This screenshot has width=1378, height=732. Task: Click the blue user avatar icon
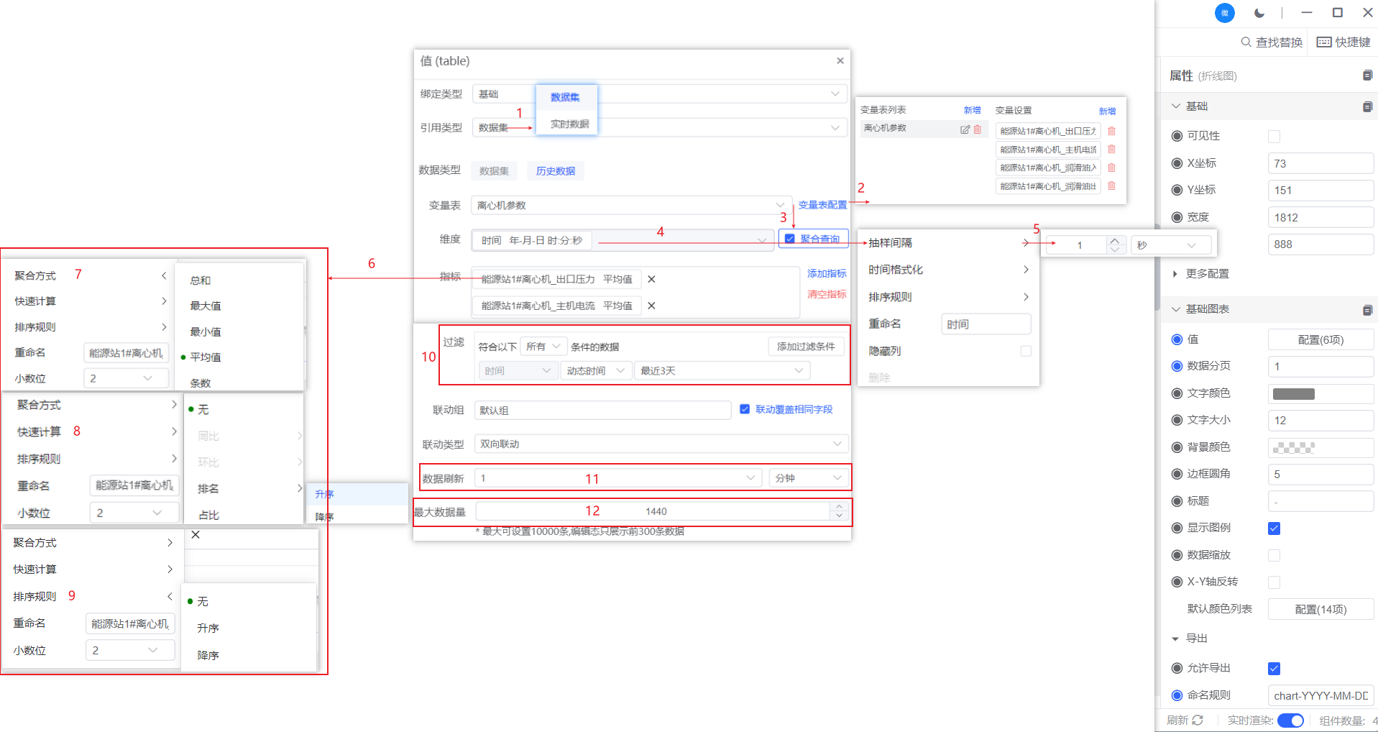pyautogui.click(x=1224, y=13)
